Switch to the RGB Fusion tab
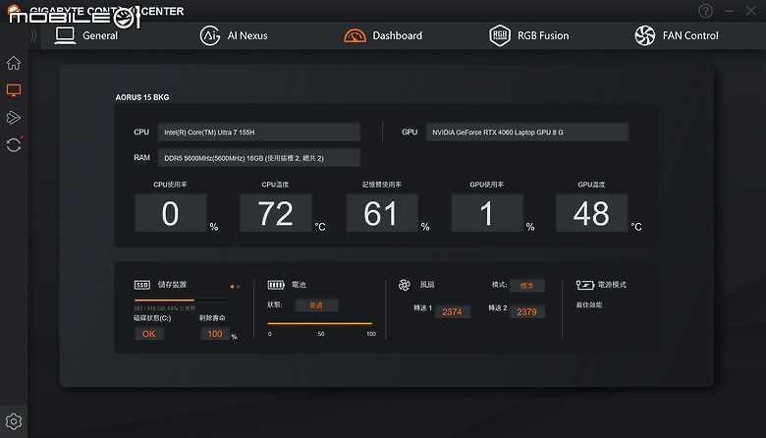 pos(529,35)
